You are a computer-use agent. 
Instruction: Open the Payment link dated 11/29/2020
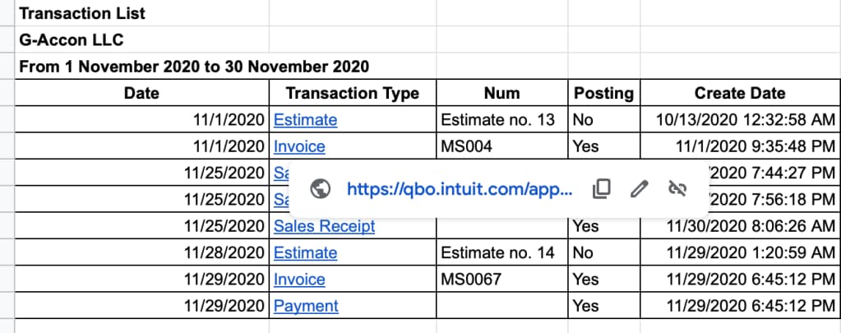[306, 306]
